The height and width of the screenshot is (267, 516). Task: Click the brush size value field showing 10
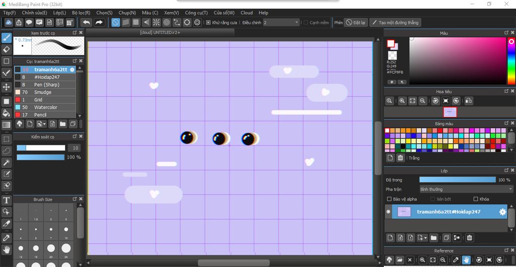(x=75, y=148)
